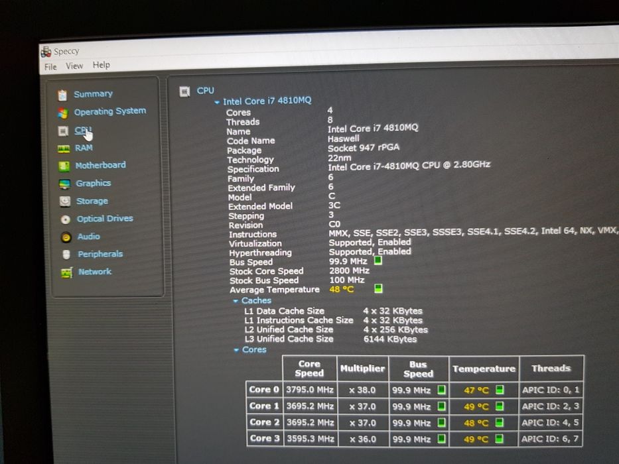619x464 pixels.
Task: Click the Core 0 speed cell 3795.0 MHz
Action: coord(310,390)
